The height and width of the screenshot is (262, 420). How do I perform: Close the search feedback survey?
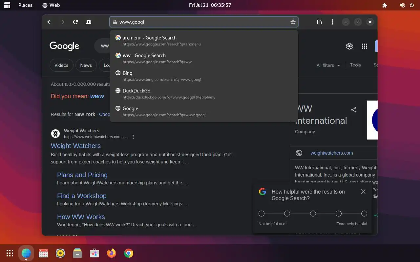363,192
